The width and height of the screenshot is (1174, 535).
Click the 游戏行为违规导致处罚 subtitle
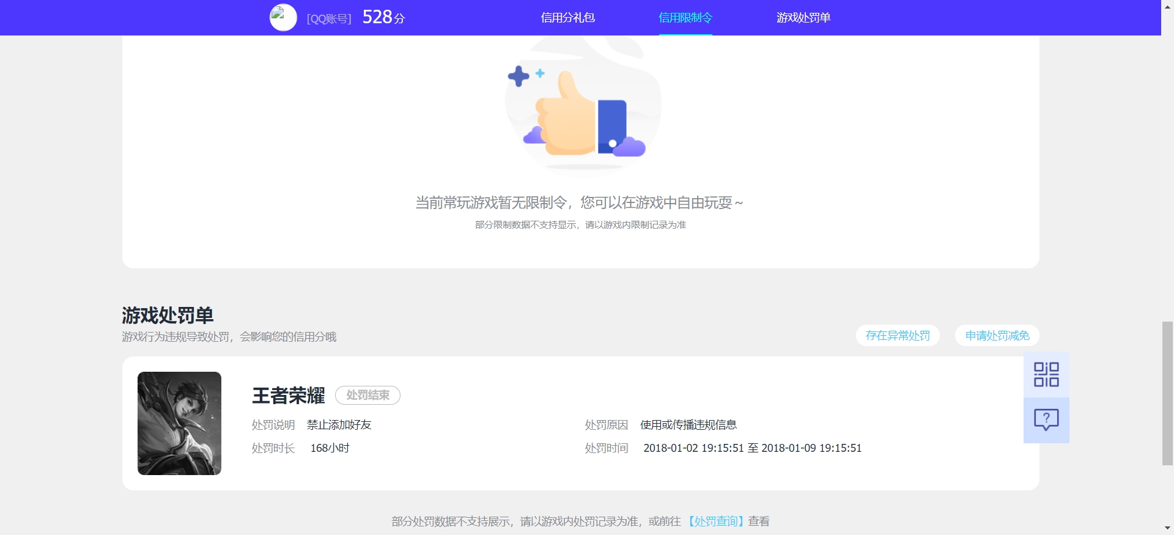(229, 337)
